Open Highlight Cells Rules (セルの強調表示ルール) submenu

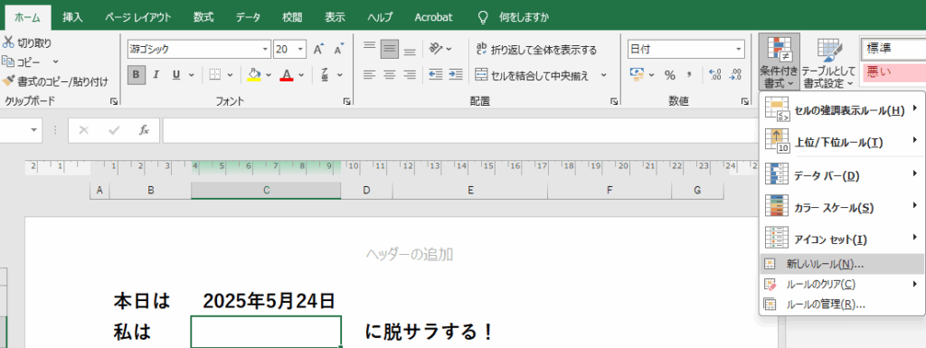(842, 109)
